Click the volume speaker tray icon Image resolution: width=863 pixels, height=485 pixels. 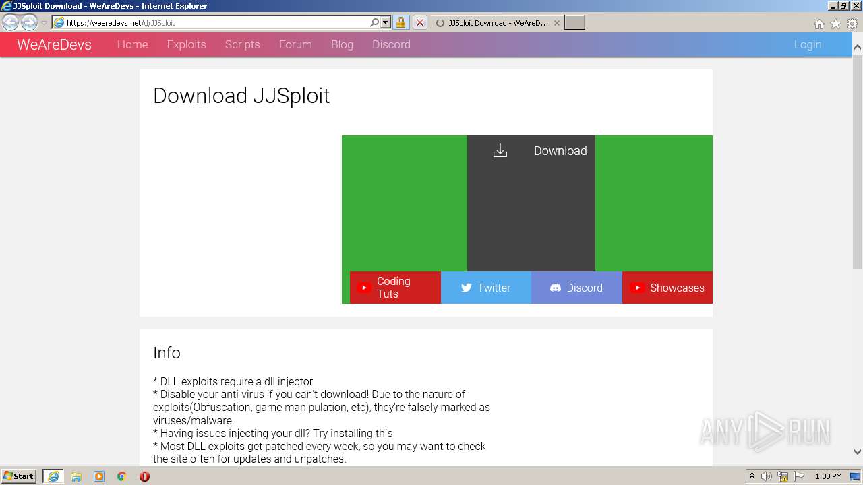click(x=767, y=476)
